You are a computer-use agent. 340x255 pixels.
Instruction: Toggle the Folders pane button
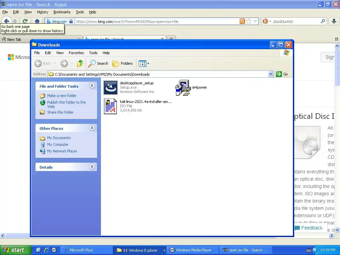pyautogui.click(x=122, y=63)
